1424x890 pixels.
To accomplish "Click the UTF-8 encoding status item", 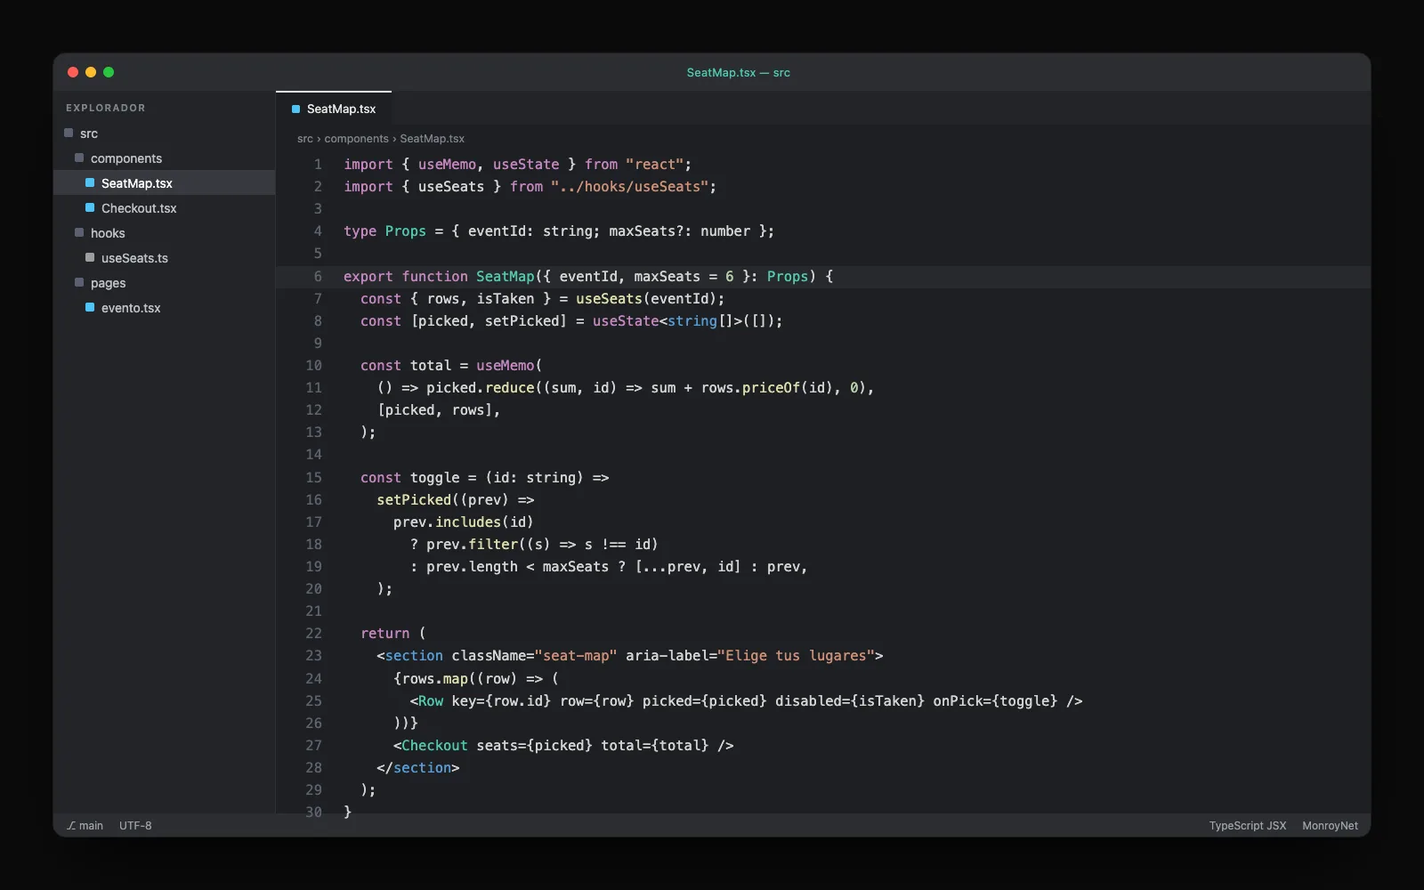I will 135,826.
